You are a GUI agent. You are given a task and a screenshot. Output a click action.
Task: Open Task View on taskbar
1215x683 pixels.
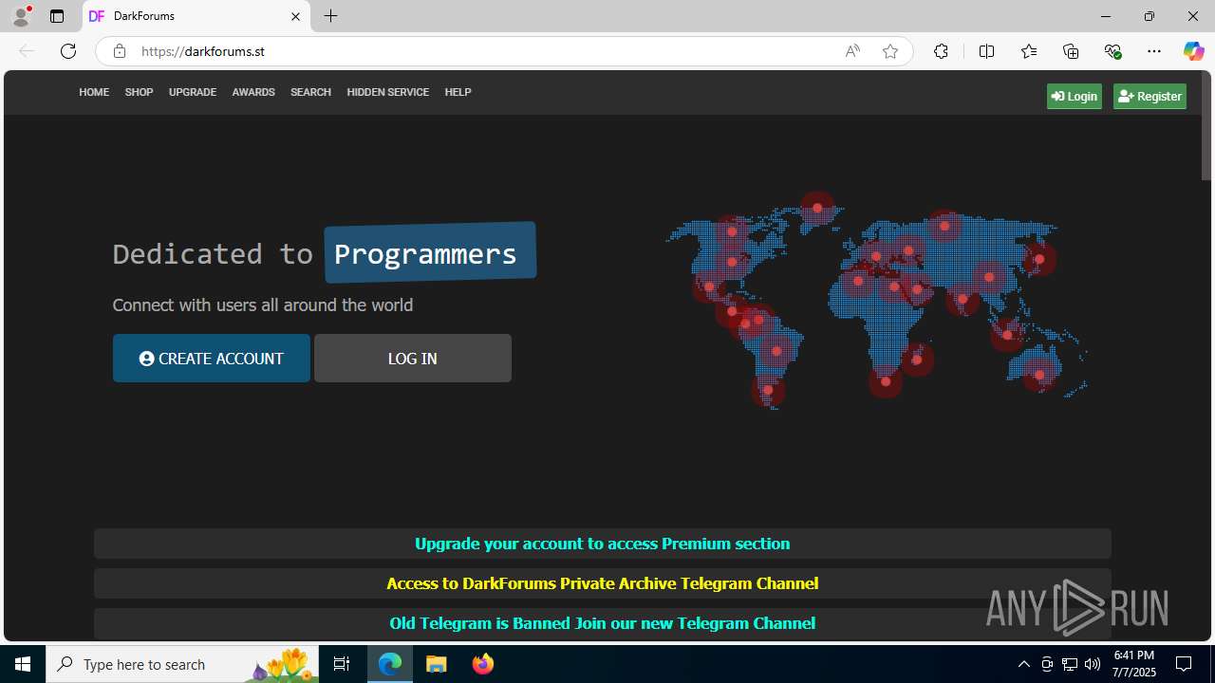[x=342, y=664]
